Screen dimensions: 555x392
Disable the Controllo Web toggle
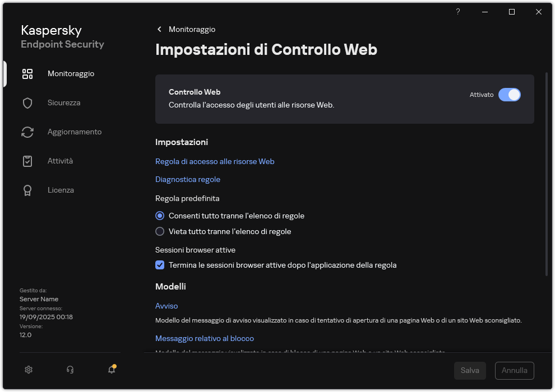coord(510,95)
